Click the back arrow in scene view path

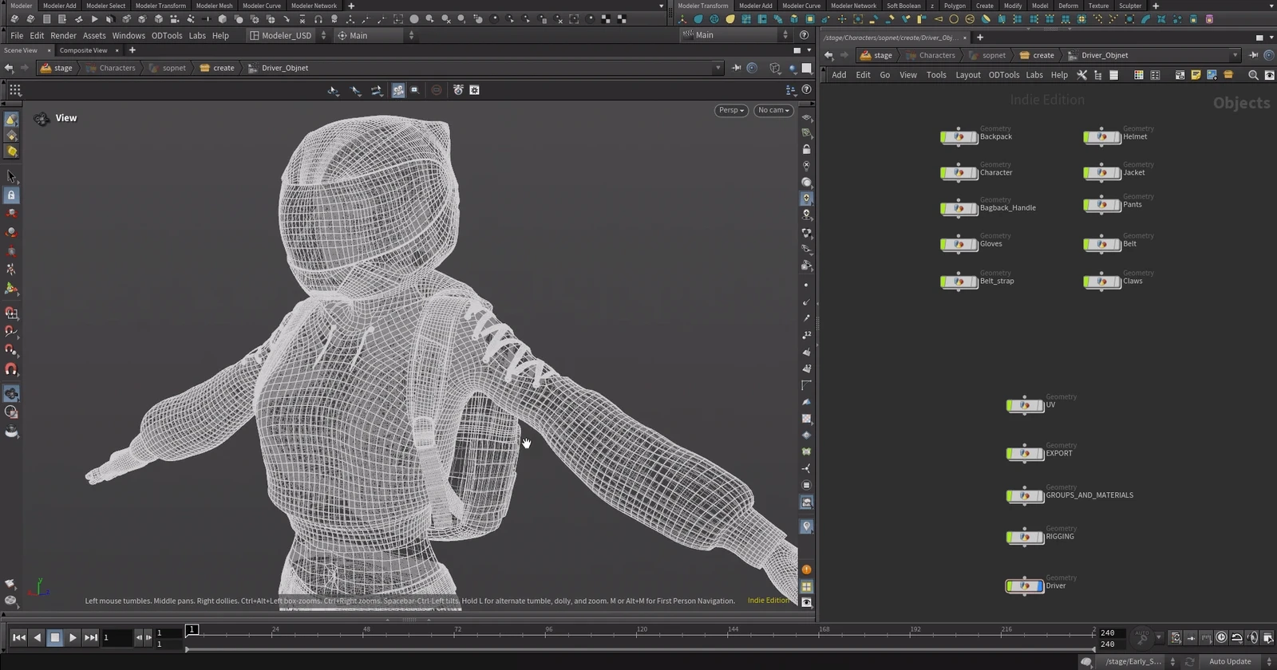point(9,68)
